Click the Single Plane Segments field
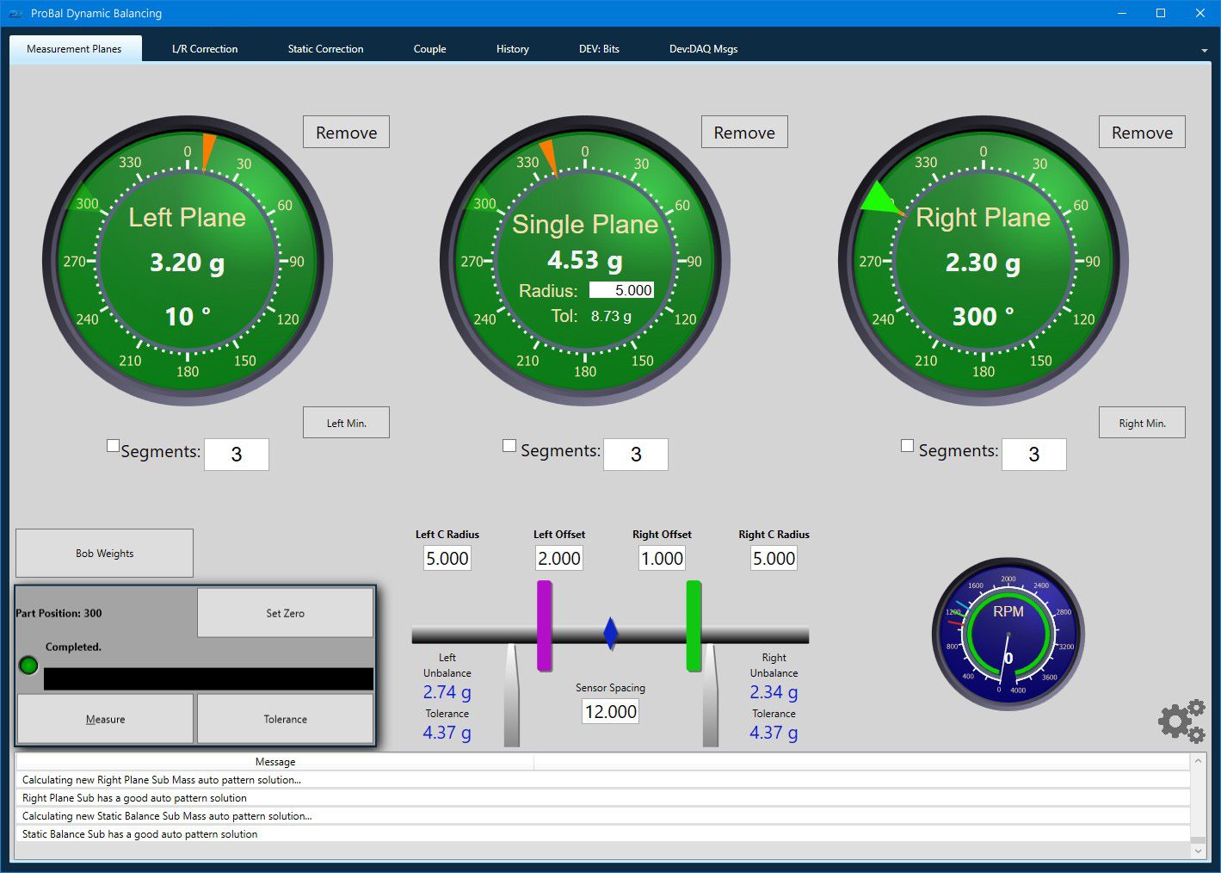This screenshot has height=873, width=1221. (x=636, y=455)
